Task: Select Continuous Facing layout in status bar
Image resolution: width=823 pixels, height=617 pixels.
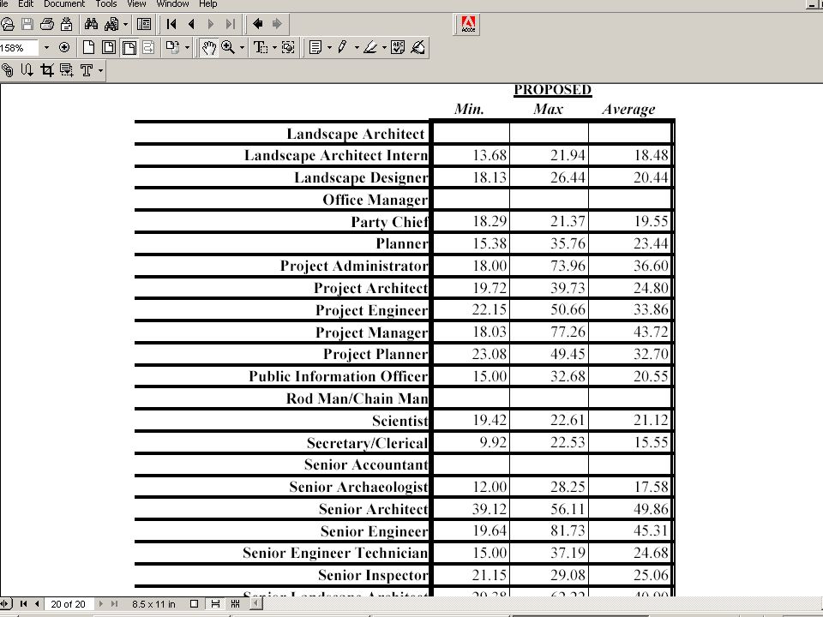Action: pyautogui.click(x=235, y=604)
